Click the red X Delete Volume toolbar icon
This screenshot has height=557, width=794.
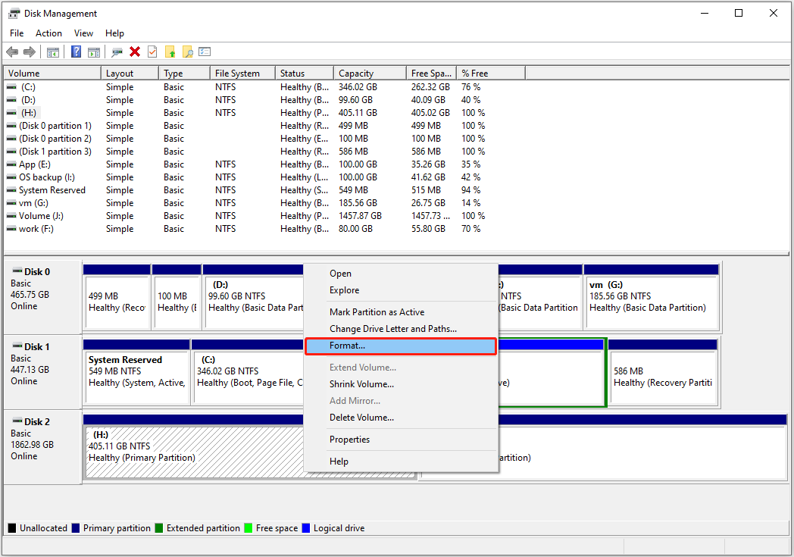tap(136, 52)
